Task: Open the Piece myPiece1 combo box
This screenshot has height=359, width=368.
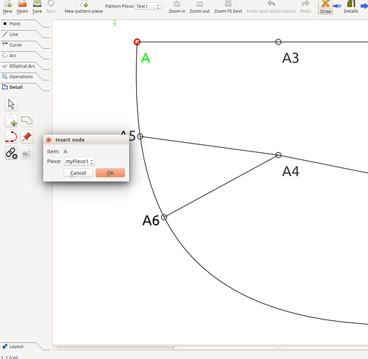Action: point(80,162)
